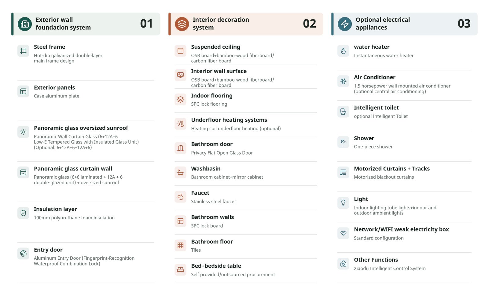The width and height of the screenshot is (489, 296).
Task: Click the Other Functions home icon
Action: (343, 264)
